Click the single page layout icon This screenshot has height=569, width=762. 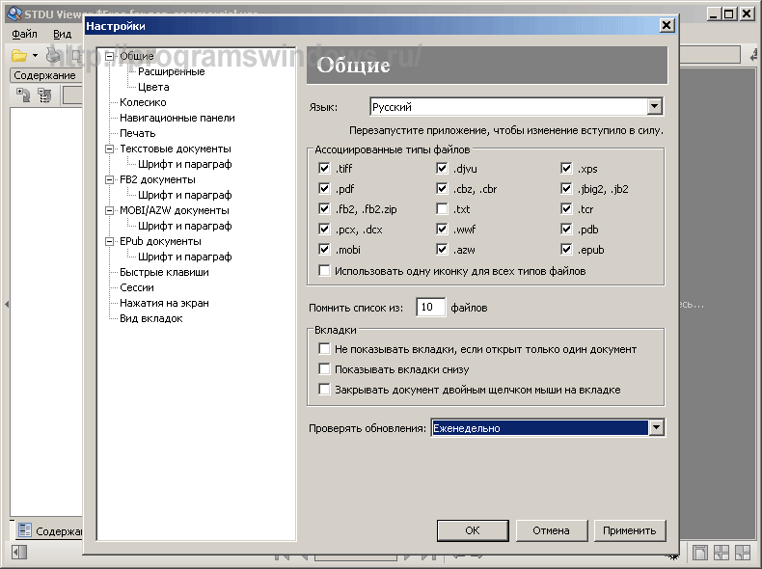[700, 553]
